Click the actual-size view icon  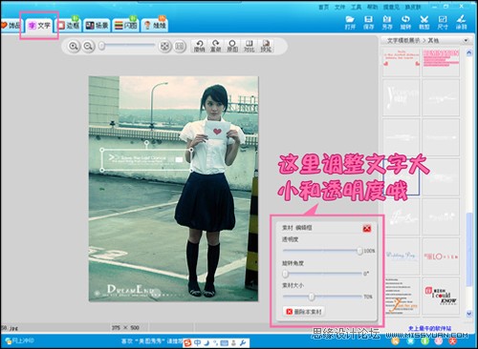click(180, 47)
